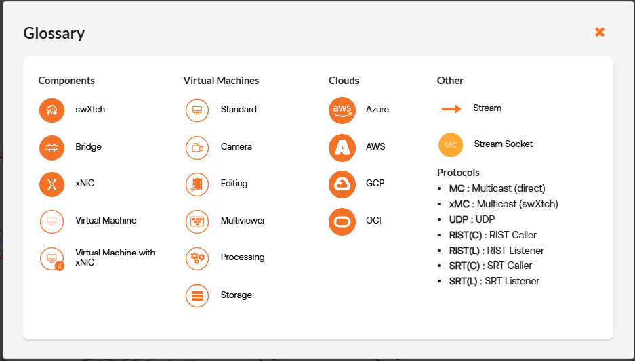The width and height of the screenshot is (635, 361).
Task: Click the orange Stream arrow icon
Action: pyautogui.click(x=451, y=108)
